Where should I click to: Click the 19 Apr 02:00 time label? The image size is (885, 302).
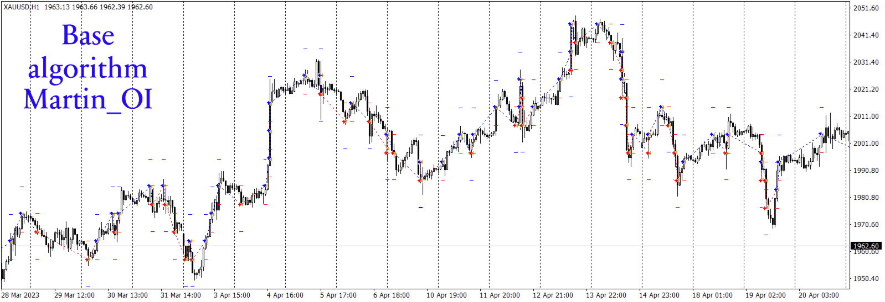coord(765,295)
